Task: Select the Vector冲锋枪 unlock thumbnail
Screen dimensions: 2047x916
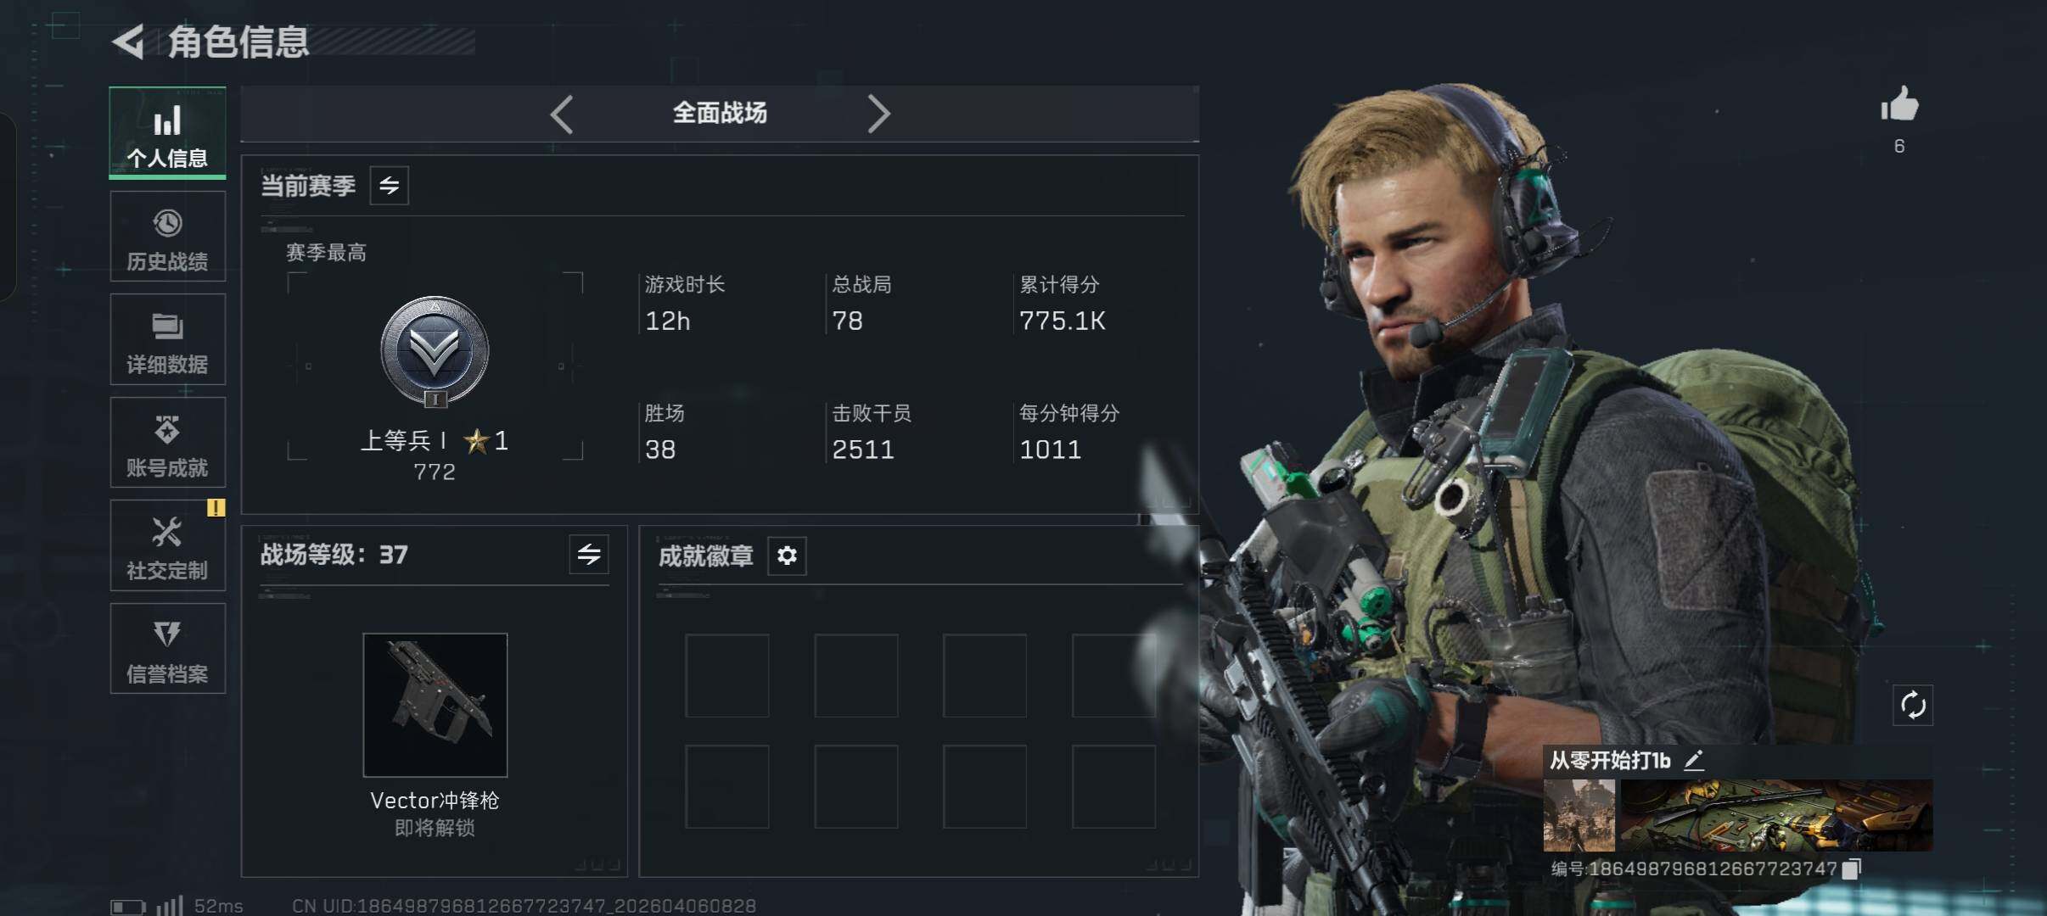Action: coord(435,705)
